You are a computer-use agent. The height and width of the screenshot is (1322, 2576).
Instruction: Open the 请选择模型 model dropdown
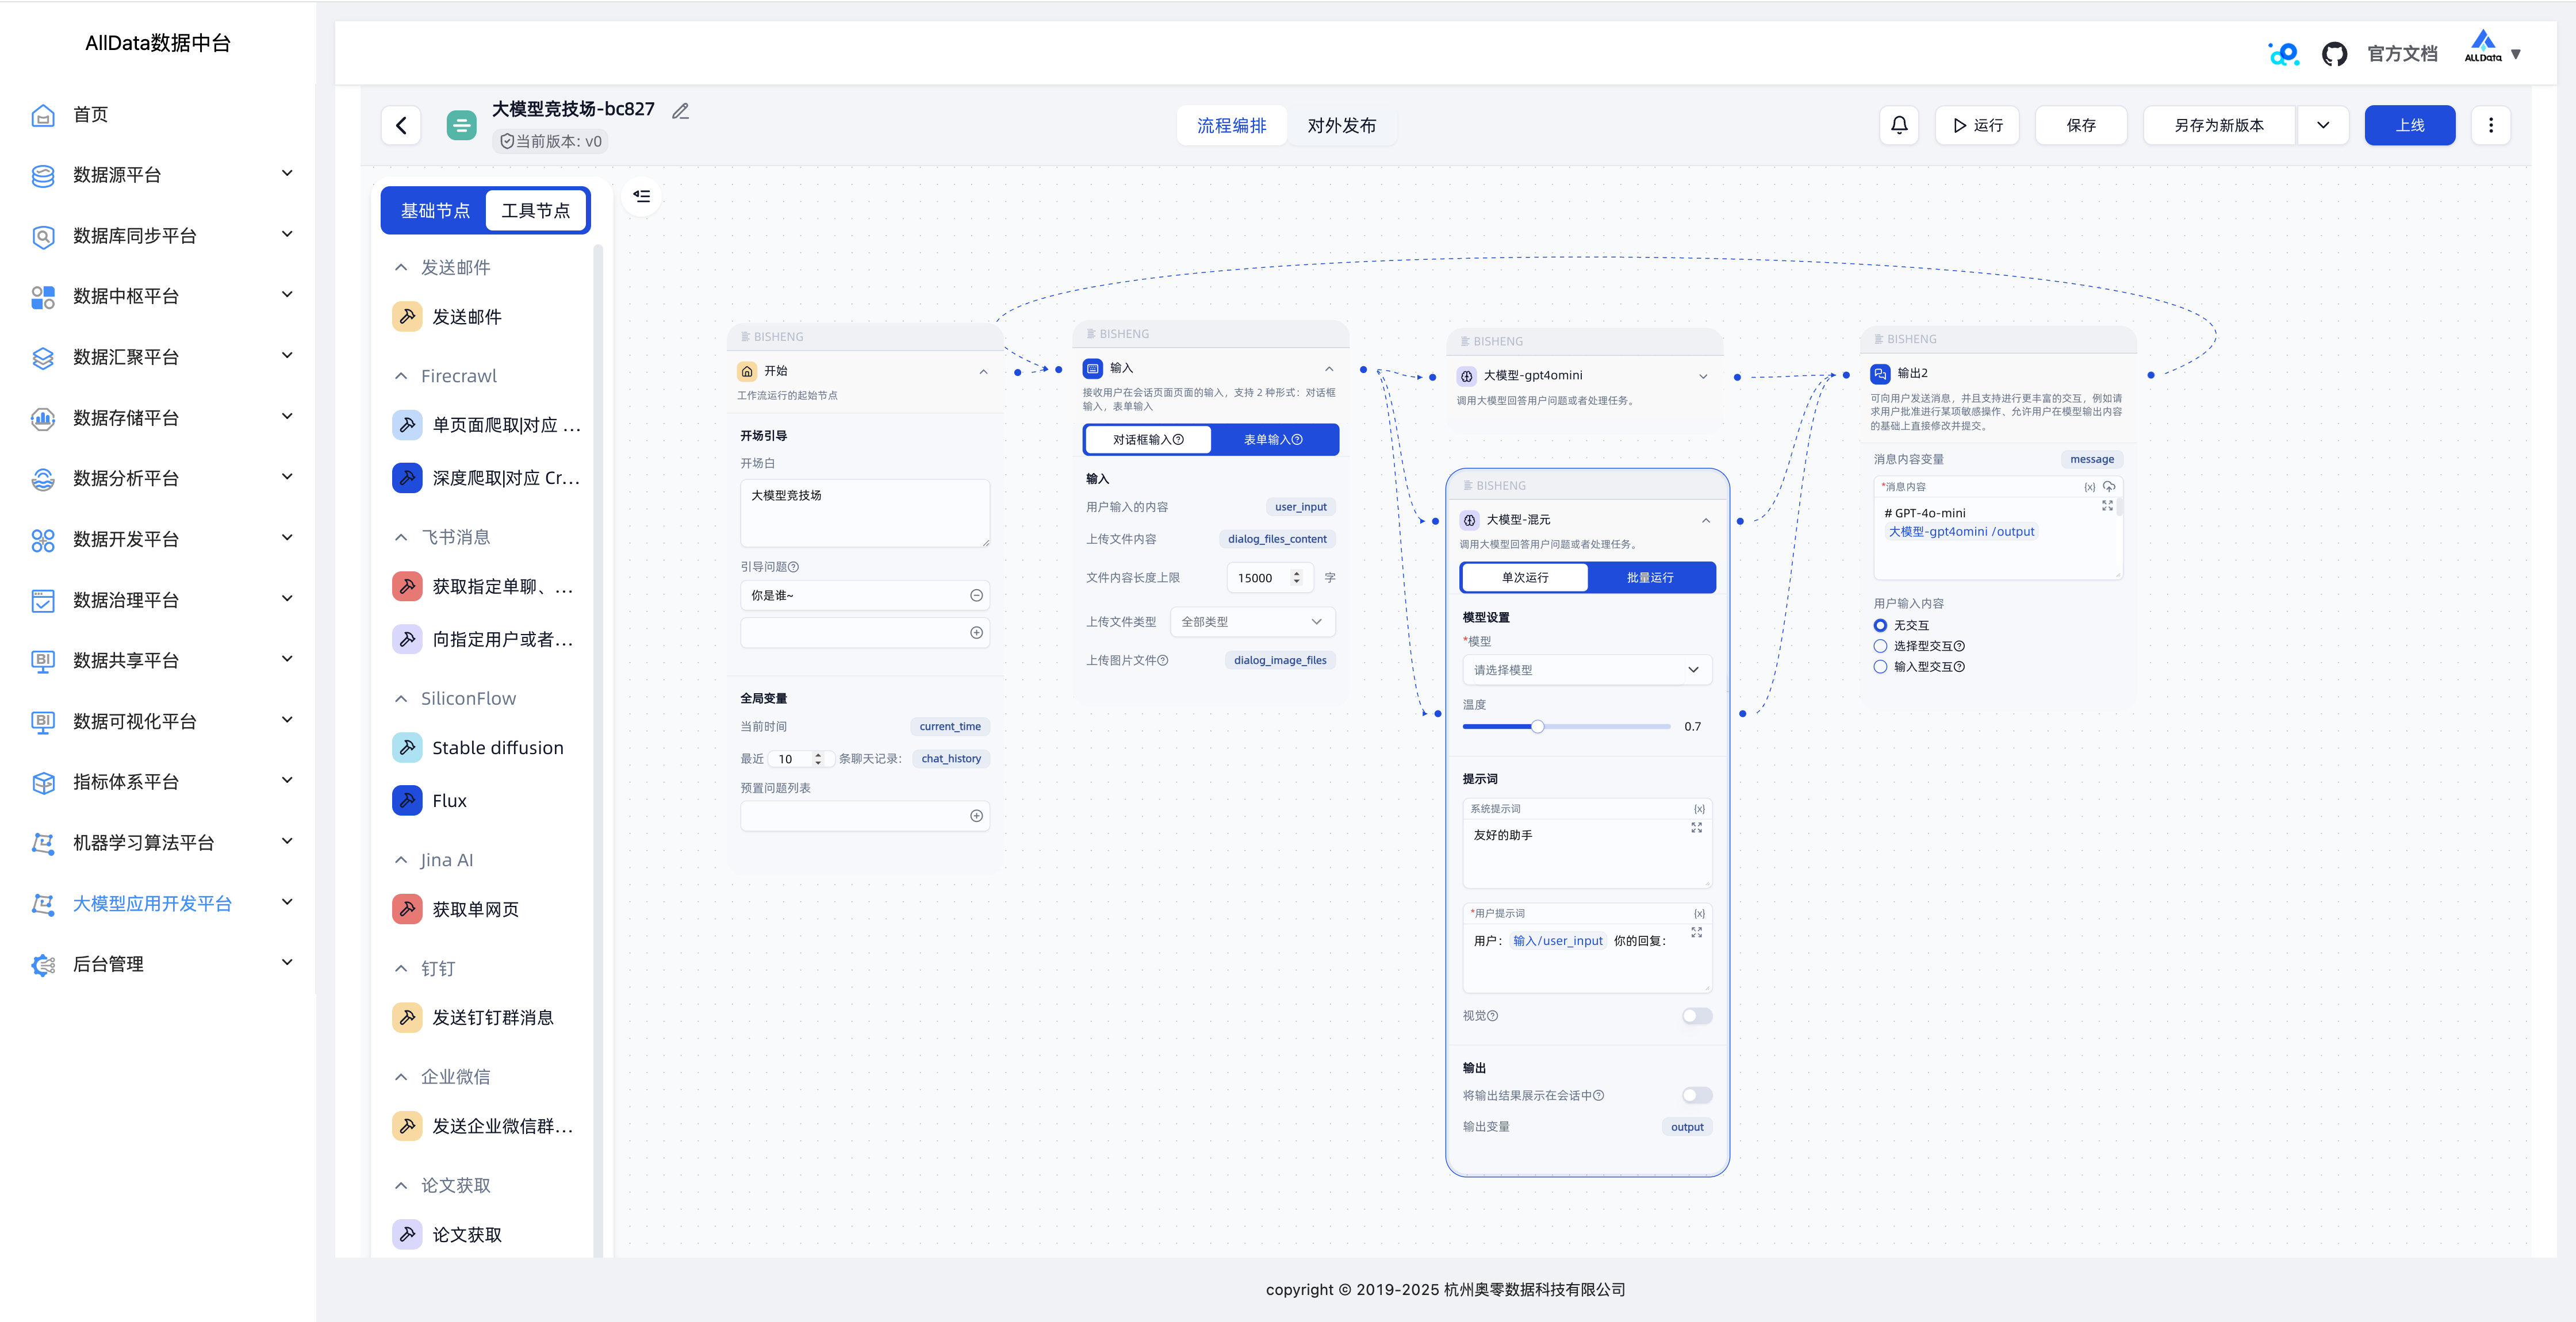[x=1586, y=670]
